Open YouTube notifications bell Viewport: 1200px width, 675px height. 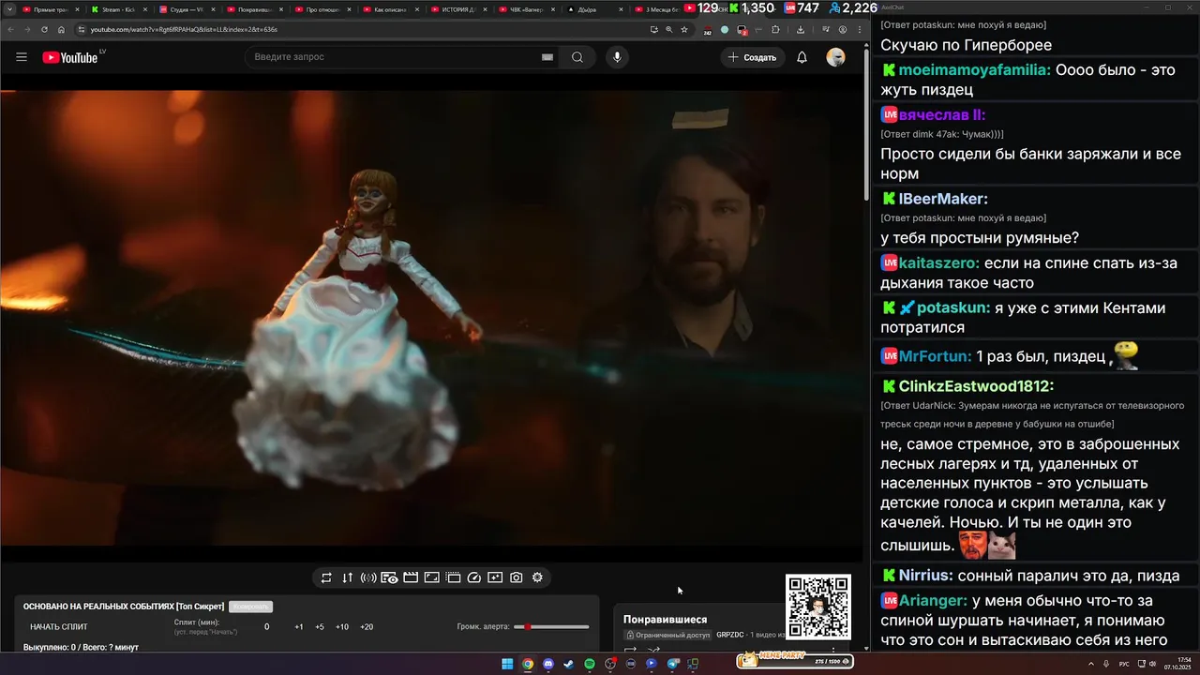(802, 57)
